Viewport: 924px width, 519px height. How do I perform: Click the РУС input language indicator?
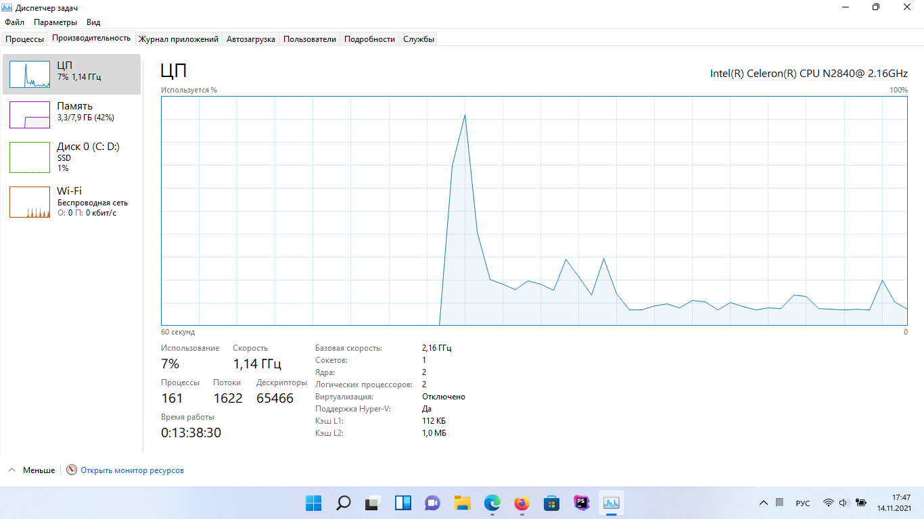(x=802, y=503)
